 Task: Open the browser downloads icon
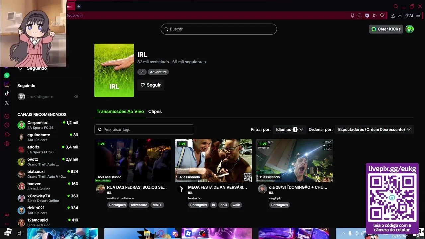[x=400, y=15]
